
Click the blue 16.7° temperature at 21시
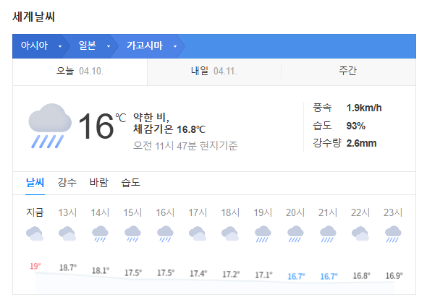[x=329, y=277]
